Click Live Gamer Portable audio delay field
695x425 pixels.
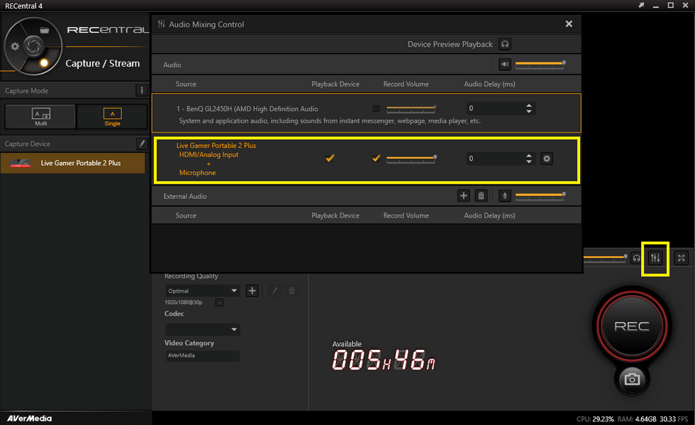click(x=495, y=159)
